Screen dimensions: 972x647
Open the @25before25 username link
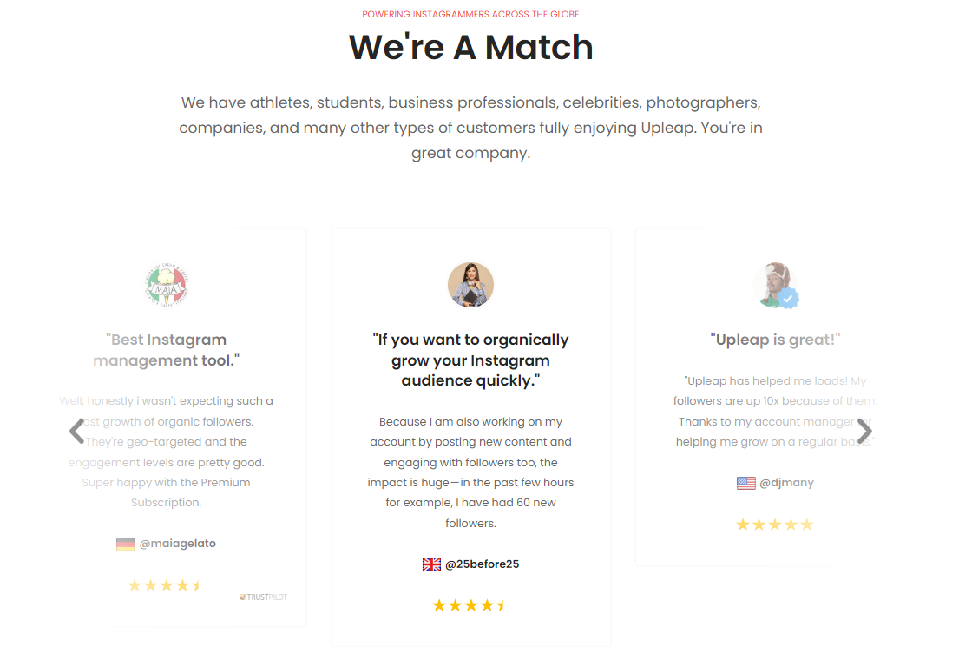point(483,564)
